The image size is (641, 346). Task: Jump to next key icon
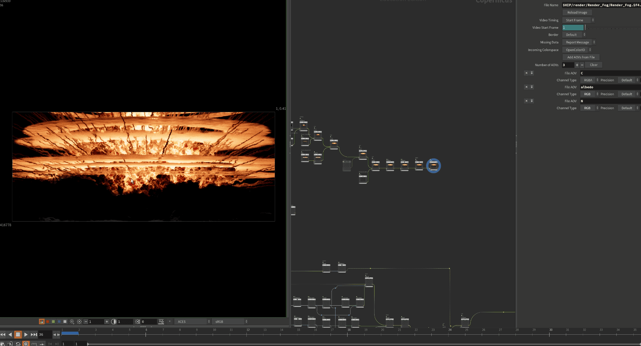tap(57, 344)
